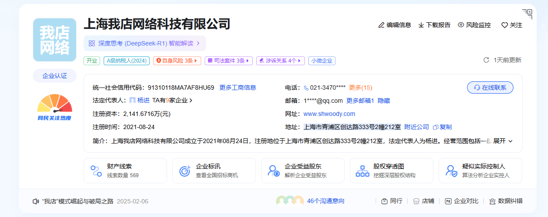Screen dimensions: 548x217
Task: Open 更多工商信息 link
Action: (237, 87)
